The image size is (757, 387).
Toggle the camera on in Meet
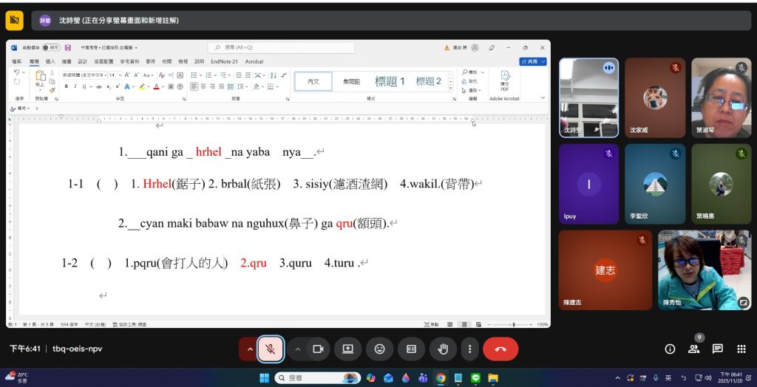tap(318, 349)
